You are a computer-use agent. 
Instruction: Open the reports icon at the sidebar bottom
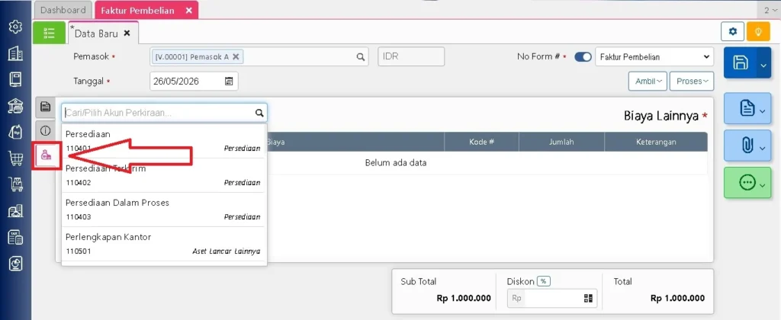click(15, 264)
